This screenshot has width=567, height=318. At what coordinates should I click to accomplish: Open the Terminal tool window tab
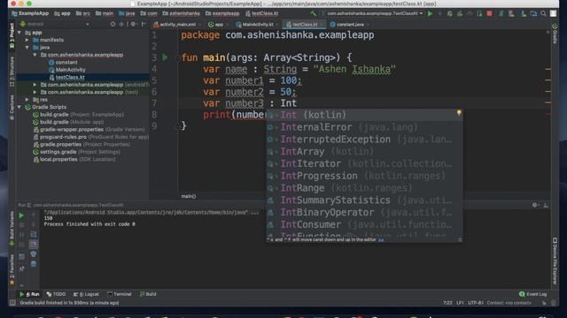click(120, 294)
